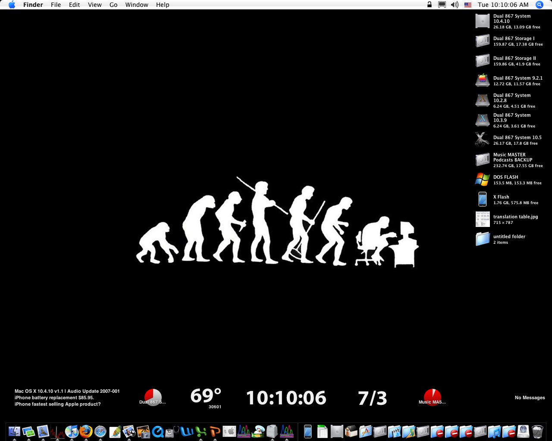Open the Movies folder in the dock
The image size is (552, 441).
click(394, 431)
